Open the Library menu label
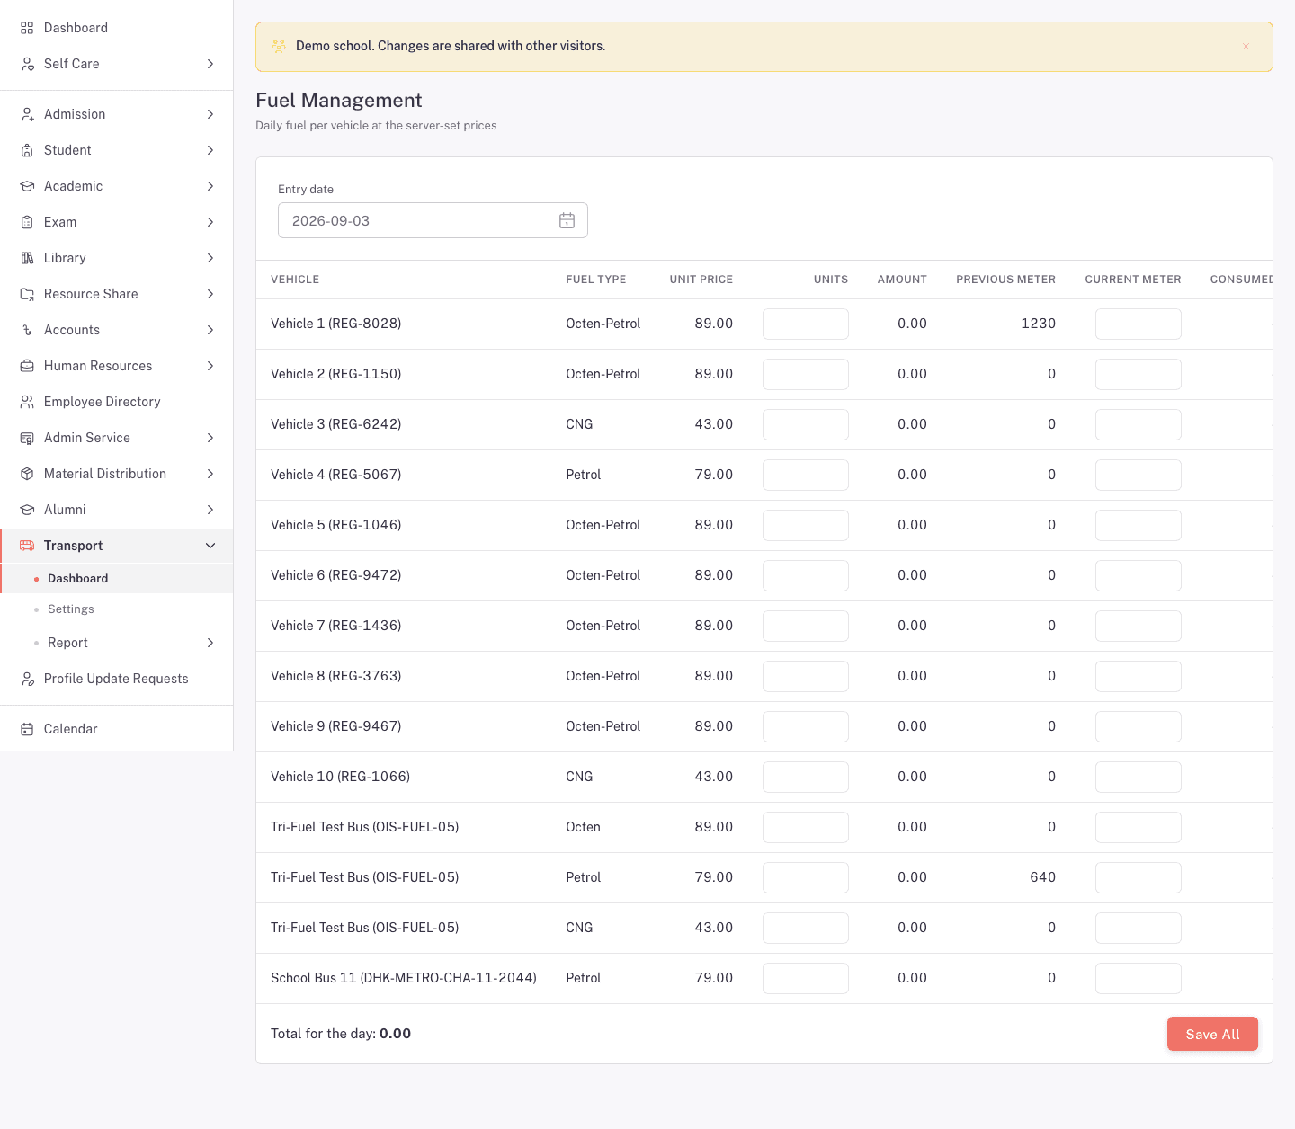 coord(65,258)
